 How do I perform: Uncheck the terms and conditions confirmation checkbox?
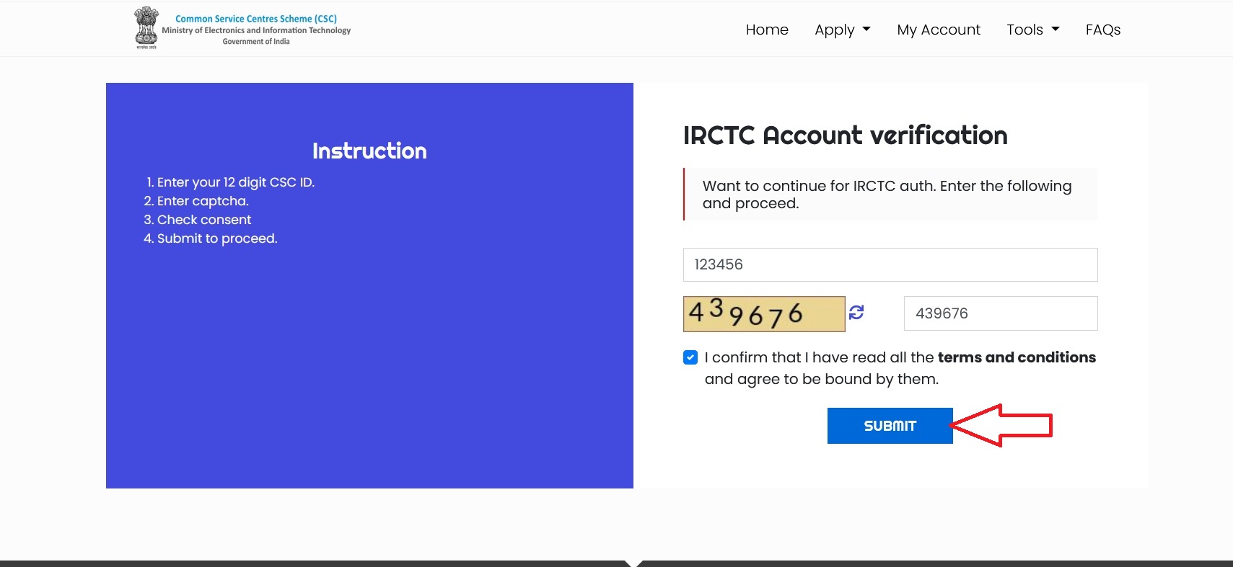(690, 357)
